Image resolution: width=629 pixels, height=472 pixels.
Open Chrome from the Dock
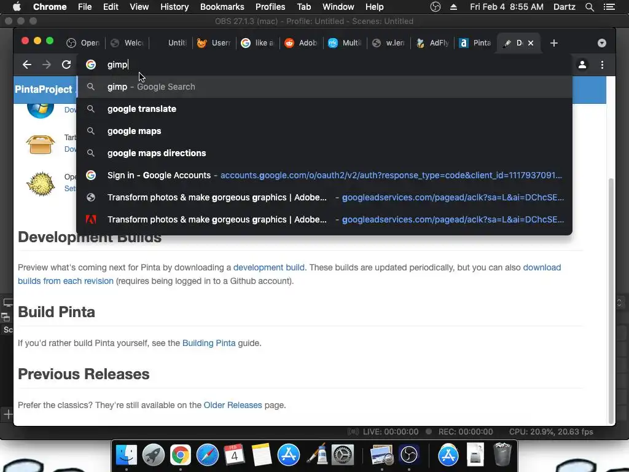pyautogui.click(x=180, y=455)
